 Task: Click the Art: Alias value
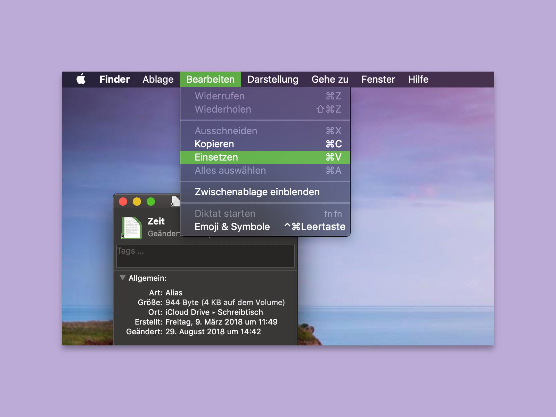click(174, 293)
